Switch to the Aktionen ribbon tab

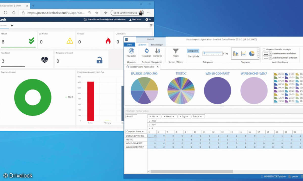point(142,45)
